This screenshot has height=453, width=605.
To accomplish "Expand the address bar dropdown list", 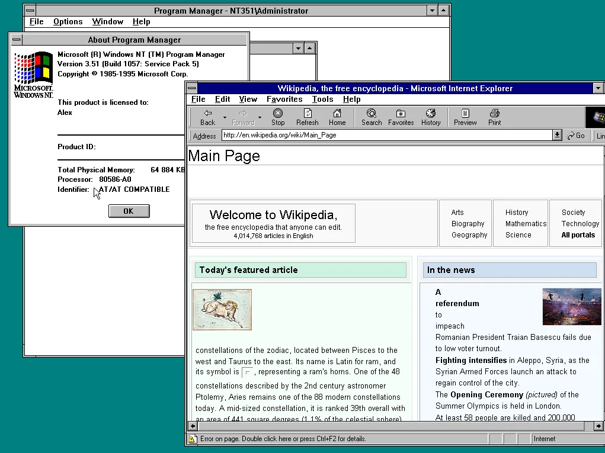I will 557,135.
